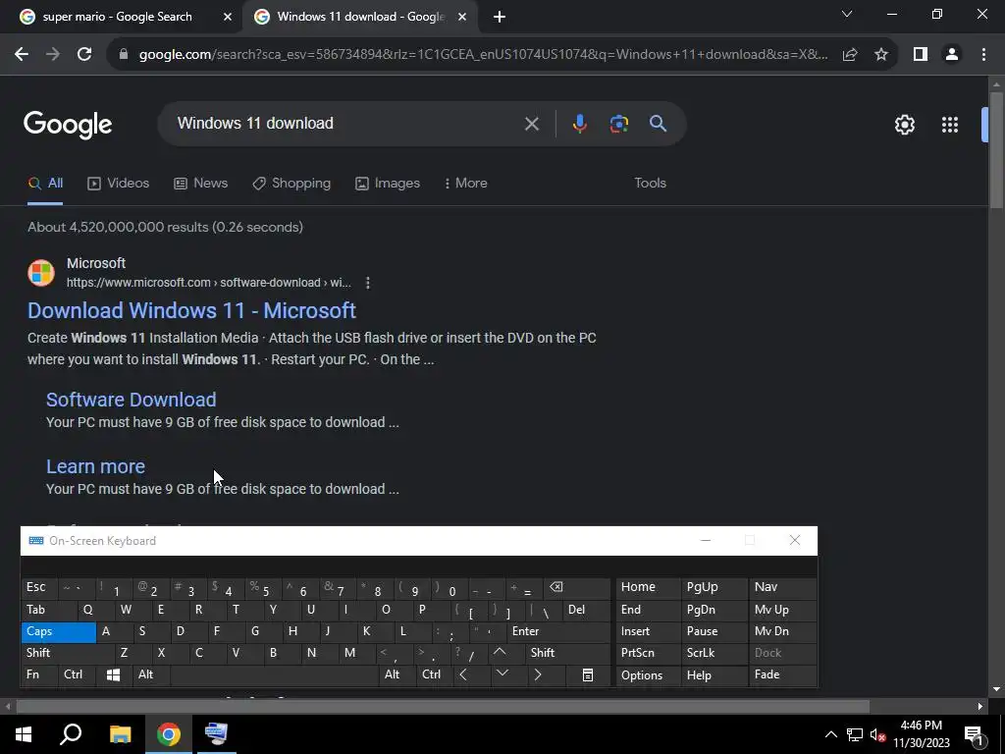This screenshot has height=754, width=1005.
Task: Open the Images results tab
Action: coord(387,184)
